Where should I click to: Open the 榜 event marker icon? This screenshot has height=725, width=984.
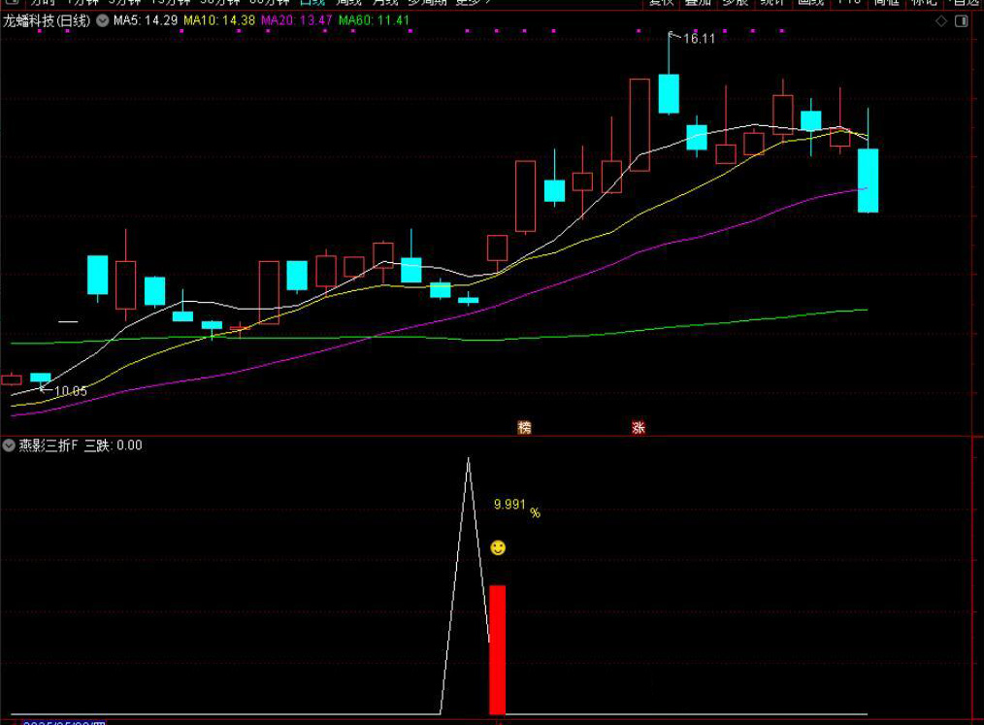tap(525, 427)
